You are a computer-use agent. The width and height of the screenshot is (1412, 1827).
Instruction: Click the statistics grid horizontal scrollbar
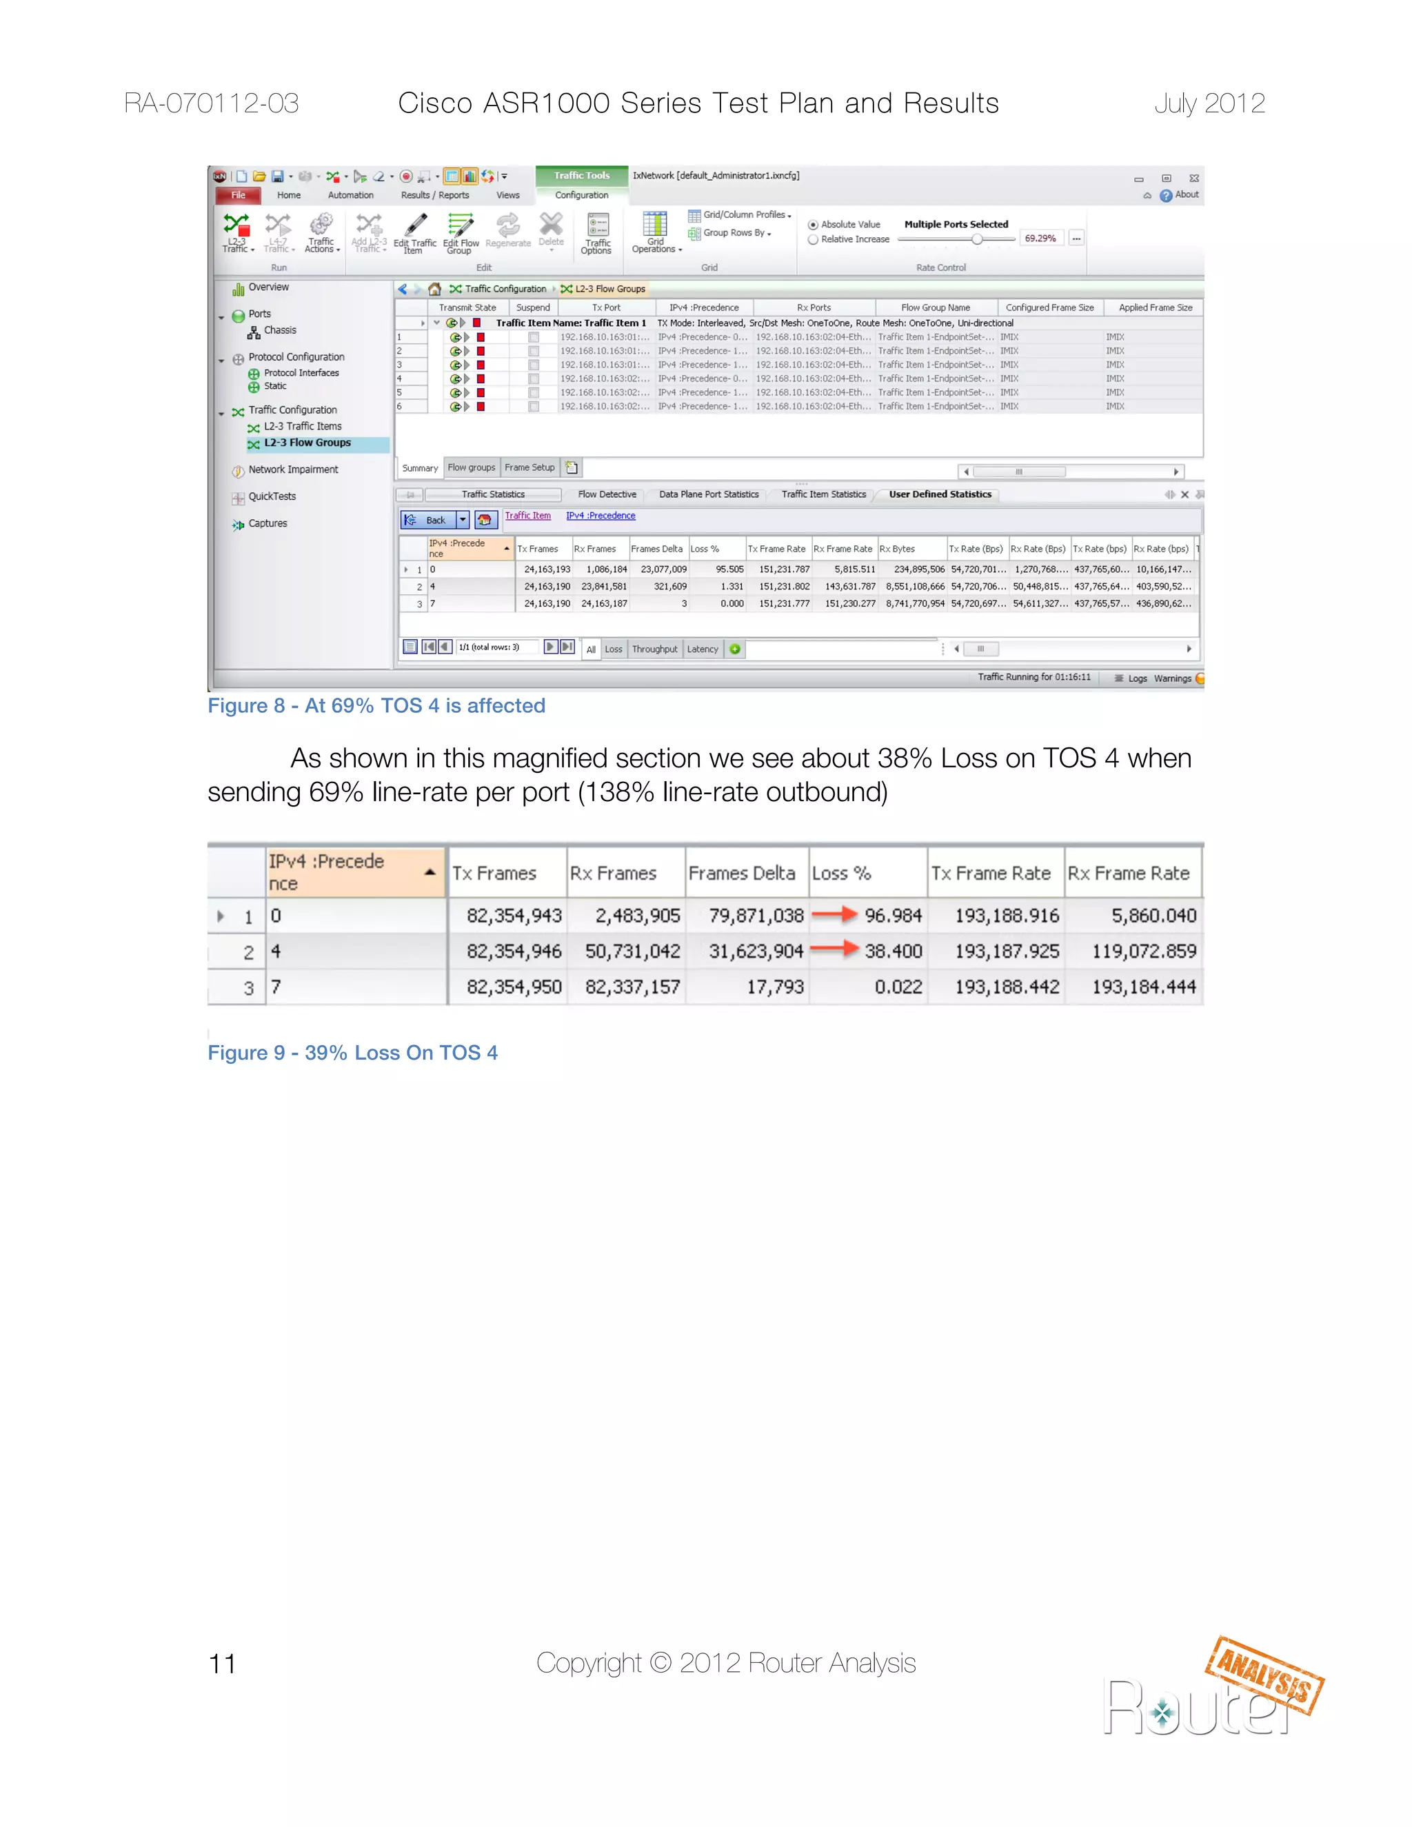click(1072, 649)
